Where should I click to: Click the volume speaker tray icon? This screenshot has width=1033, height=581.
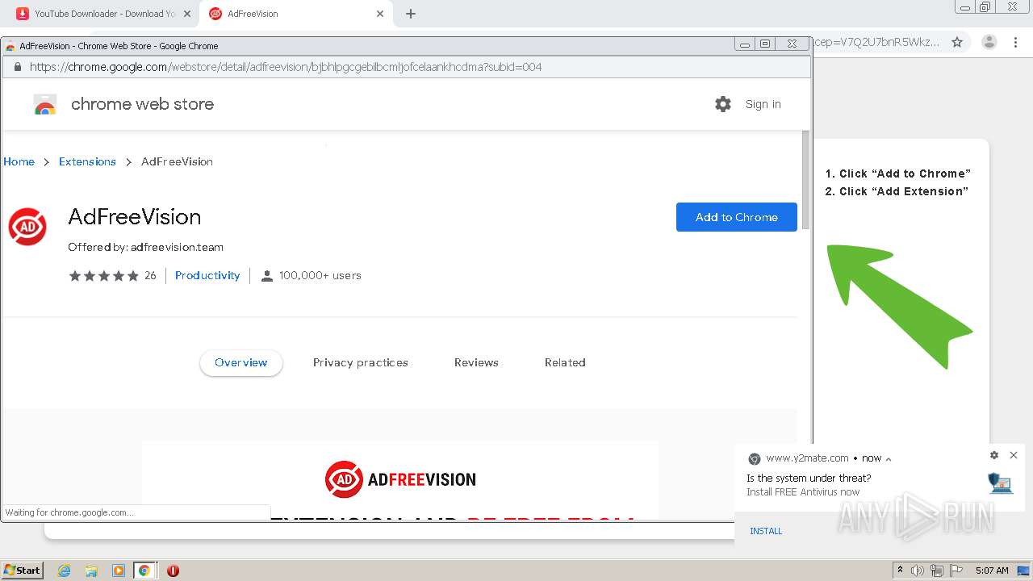pos(918,571)
